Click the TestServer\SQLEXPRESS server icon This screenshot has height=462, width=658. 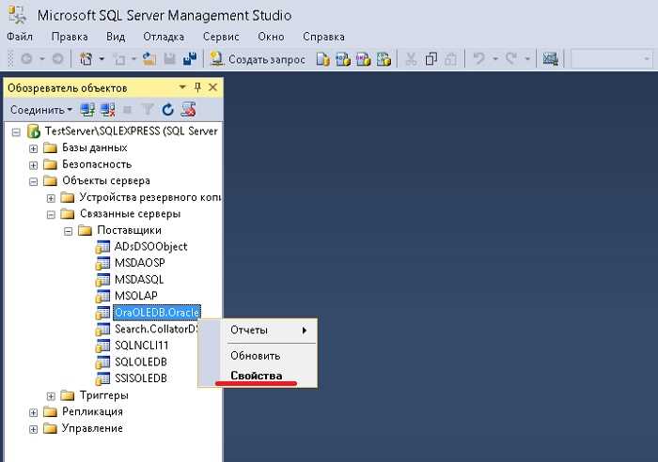tap(34, 131)
